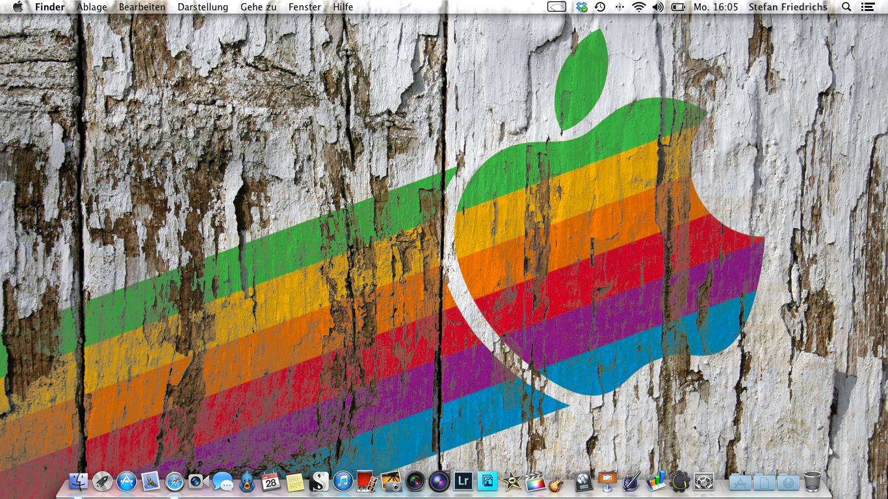Launch iMovie star icon in Dock
Image resolution: width=888 pixels, height=499 pixels.
coord(511,481)
